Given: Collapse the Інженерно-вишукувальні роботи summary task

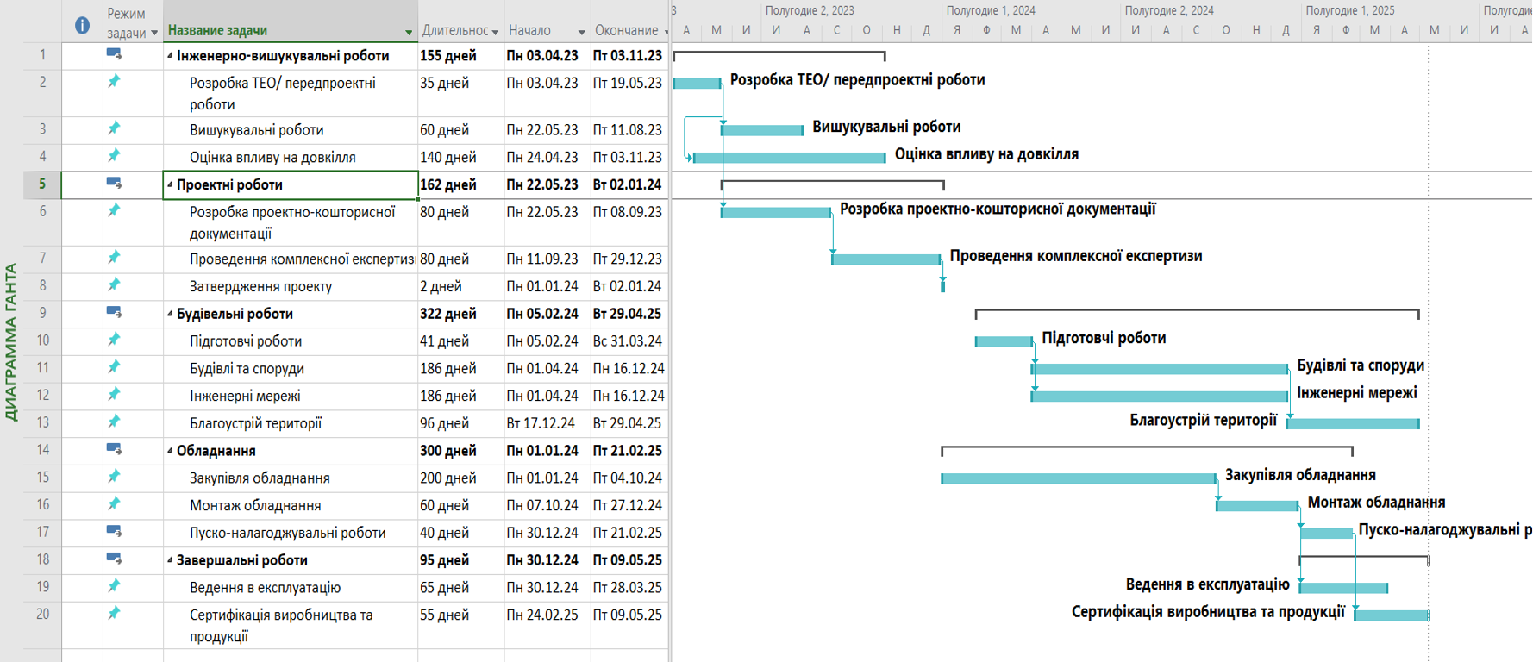Looking at the screenshot, I should pyautogui.click(x=170, y=56).
